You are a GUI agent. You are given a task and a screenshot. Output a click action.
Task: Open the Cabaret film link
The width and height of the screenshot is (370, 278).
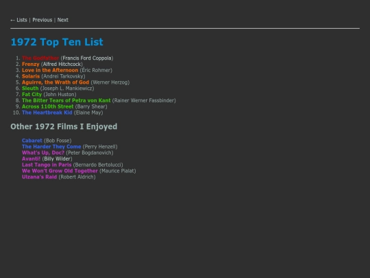coord(32,141)
